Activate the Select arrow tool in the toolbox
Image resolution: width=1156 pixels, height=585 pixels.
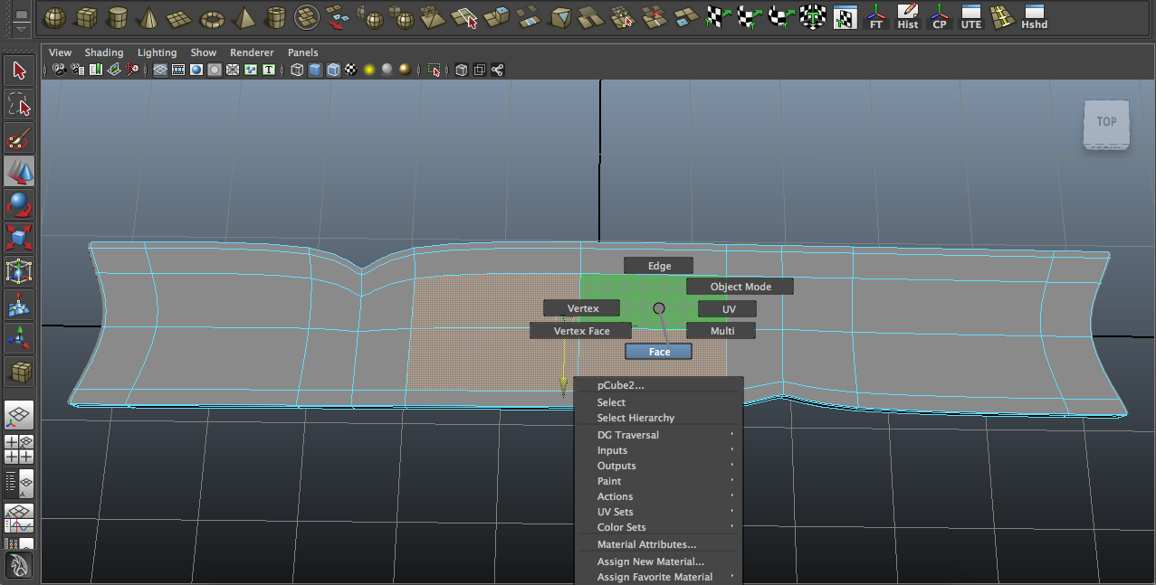pos(19,70)
